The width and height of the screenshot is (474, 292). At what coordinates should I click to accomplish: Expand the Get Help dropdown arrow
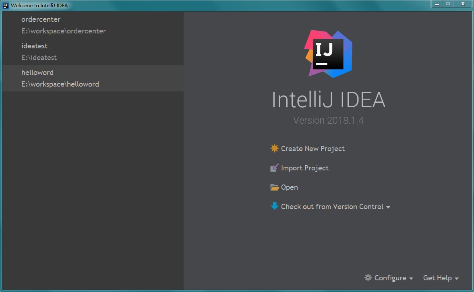click(456, 278)
